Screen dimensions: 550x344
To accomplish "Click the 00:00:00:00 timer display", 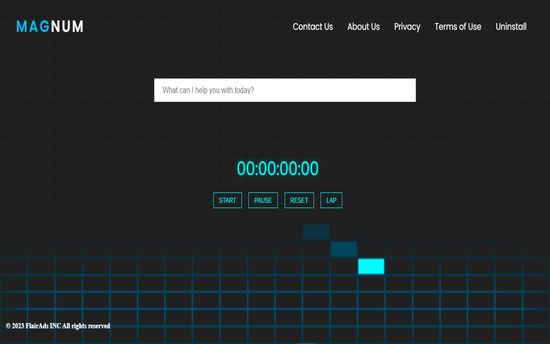I will (278, 169).
